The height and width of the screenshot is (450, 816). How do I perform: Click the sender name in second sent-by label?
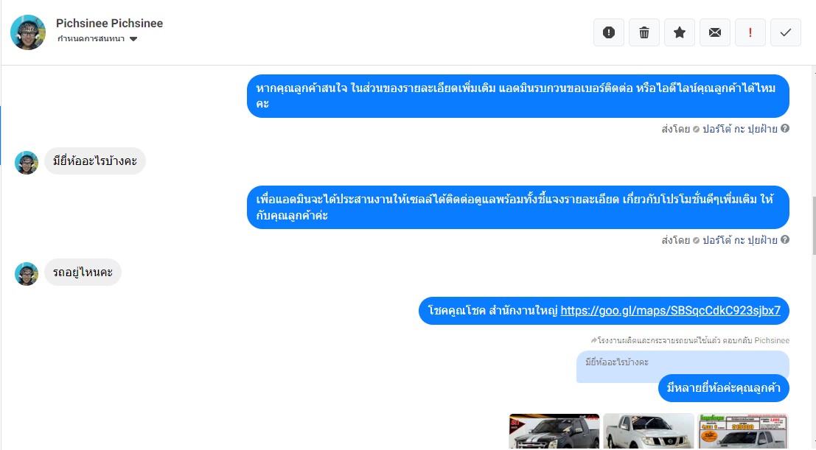coord(739,240)
